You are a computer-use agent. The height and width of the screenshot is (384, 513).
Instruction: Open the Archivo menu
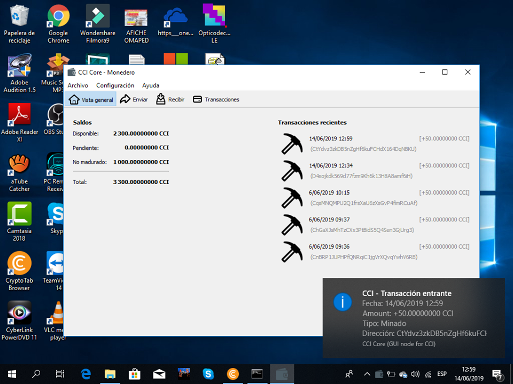click(78, 85)
